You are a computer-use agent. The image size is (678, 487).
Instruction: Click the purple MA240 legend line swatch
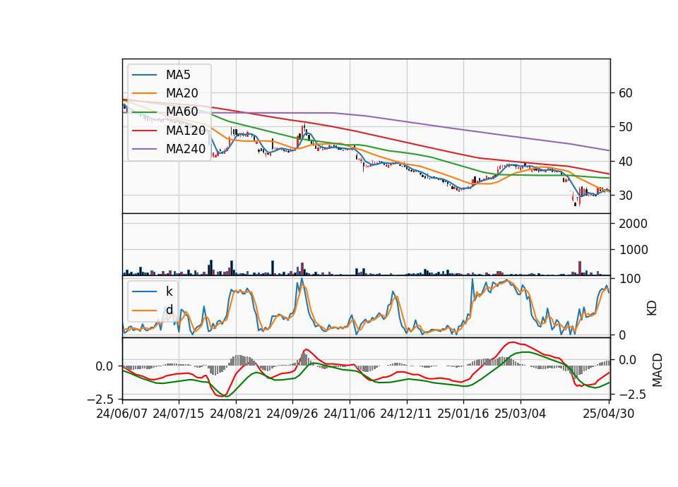144,149
